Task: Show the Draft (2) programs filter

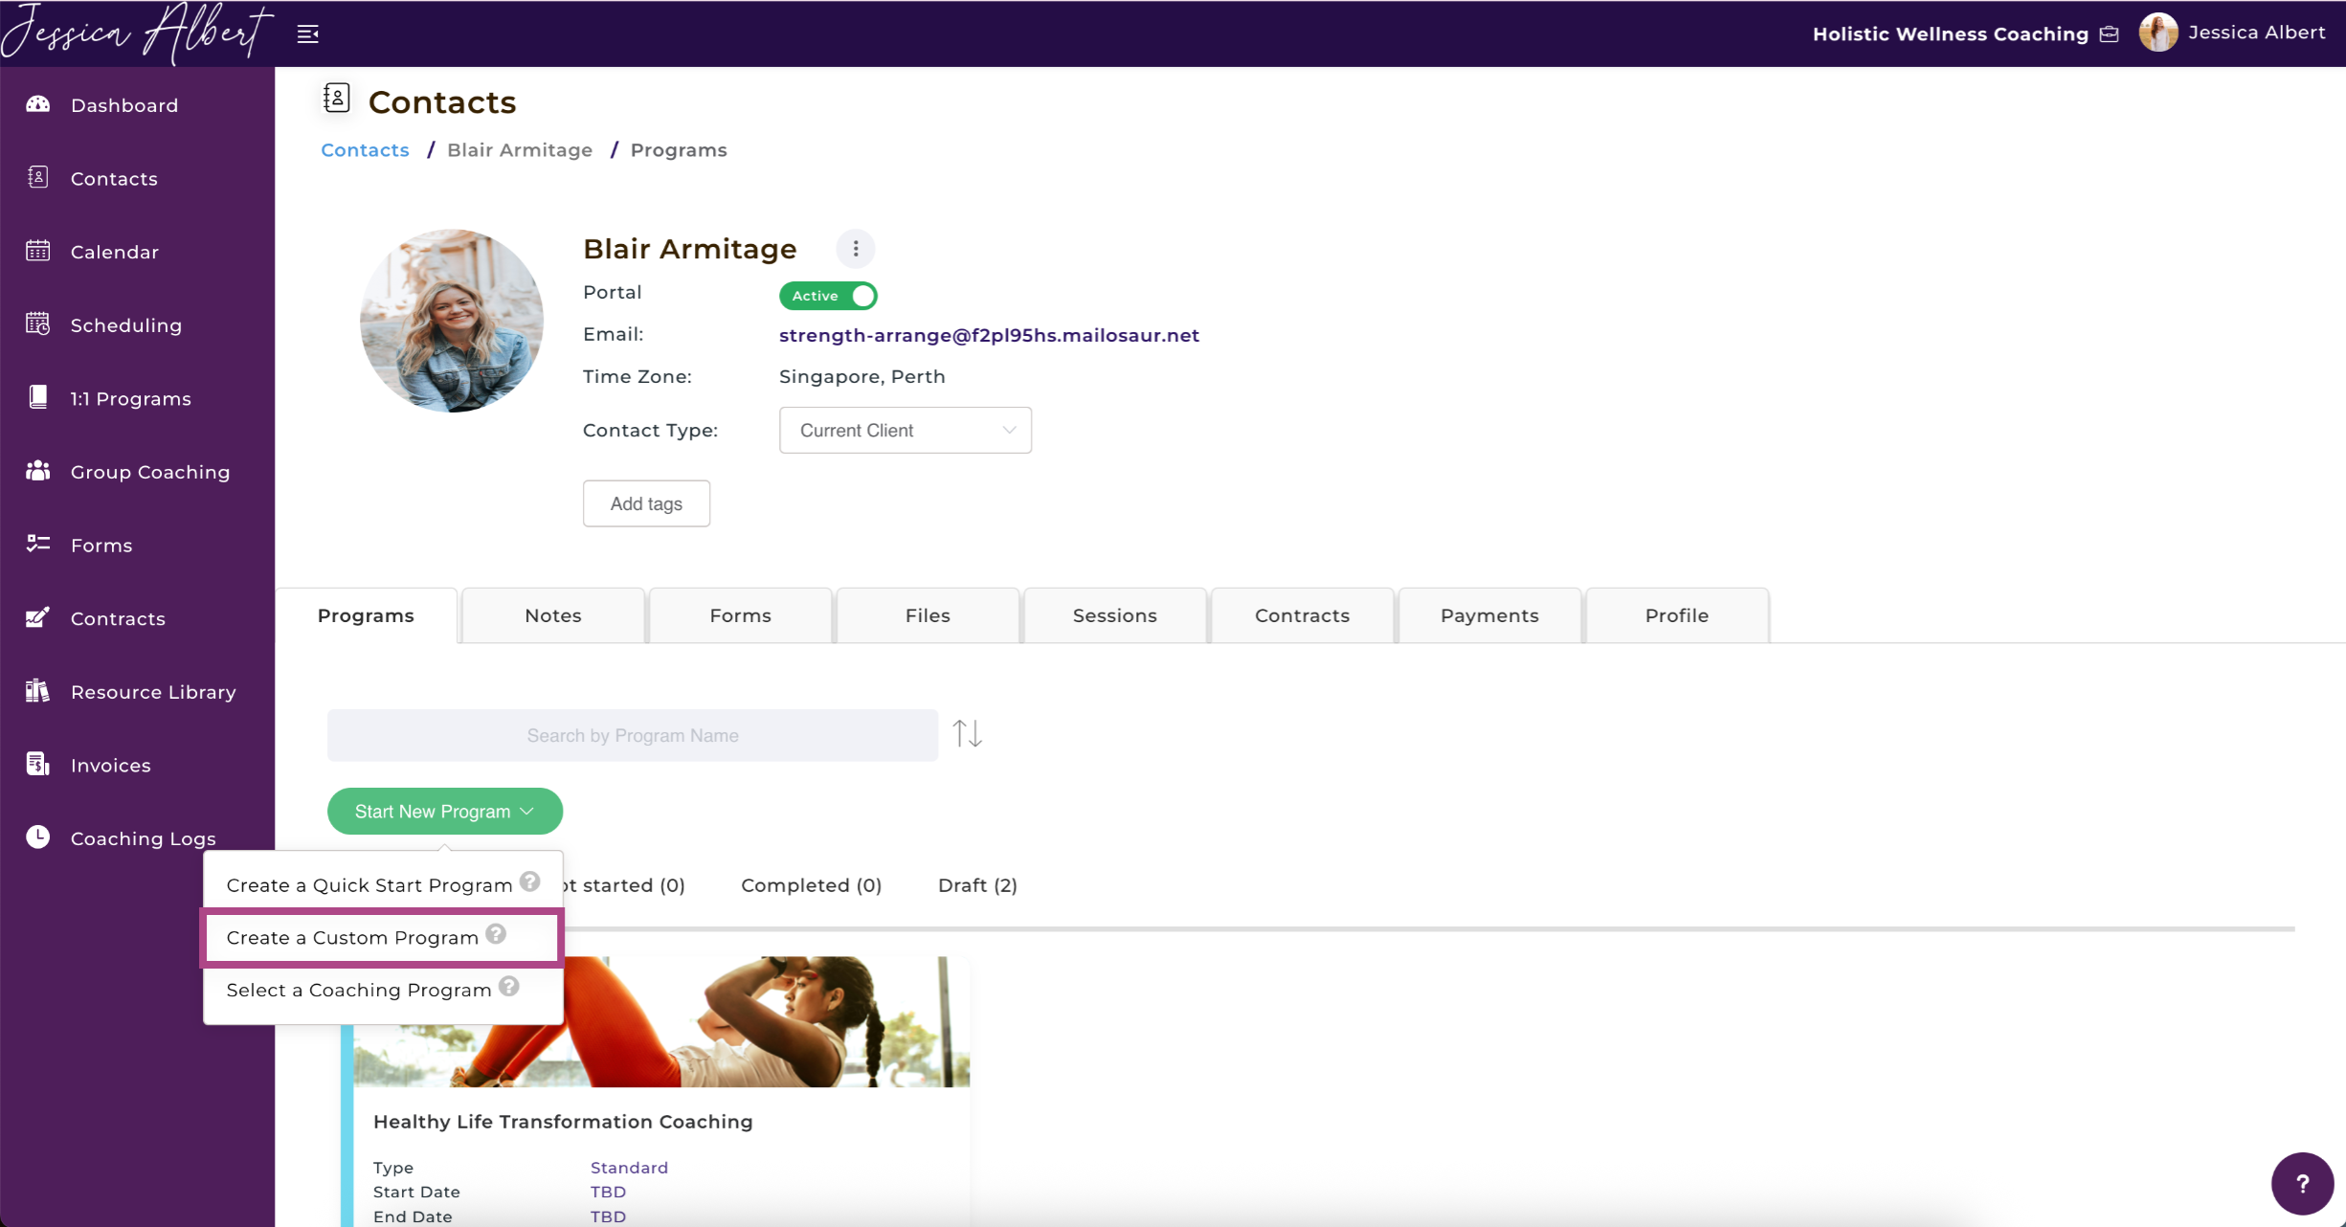Action: tap(978, 885)
